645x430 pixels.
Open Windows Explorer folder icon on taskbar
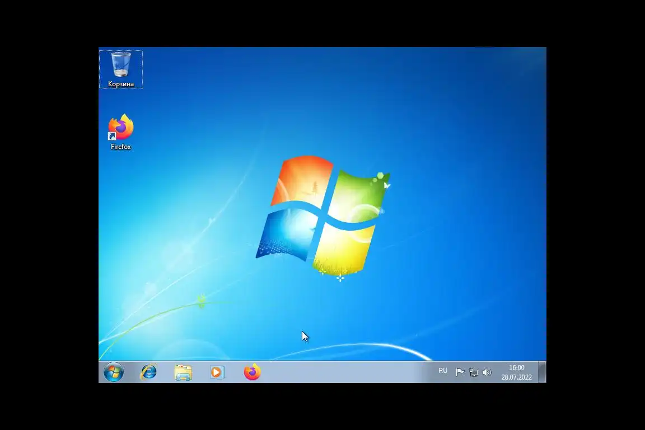tap(183, 372)
